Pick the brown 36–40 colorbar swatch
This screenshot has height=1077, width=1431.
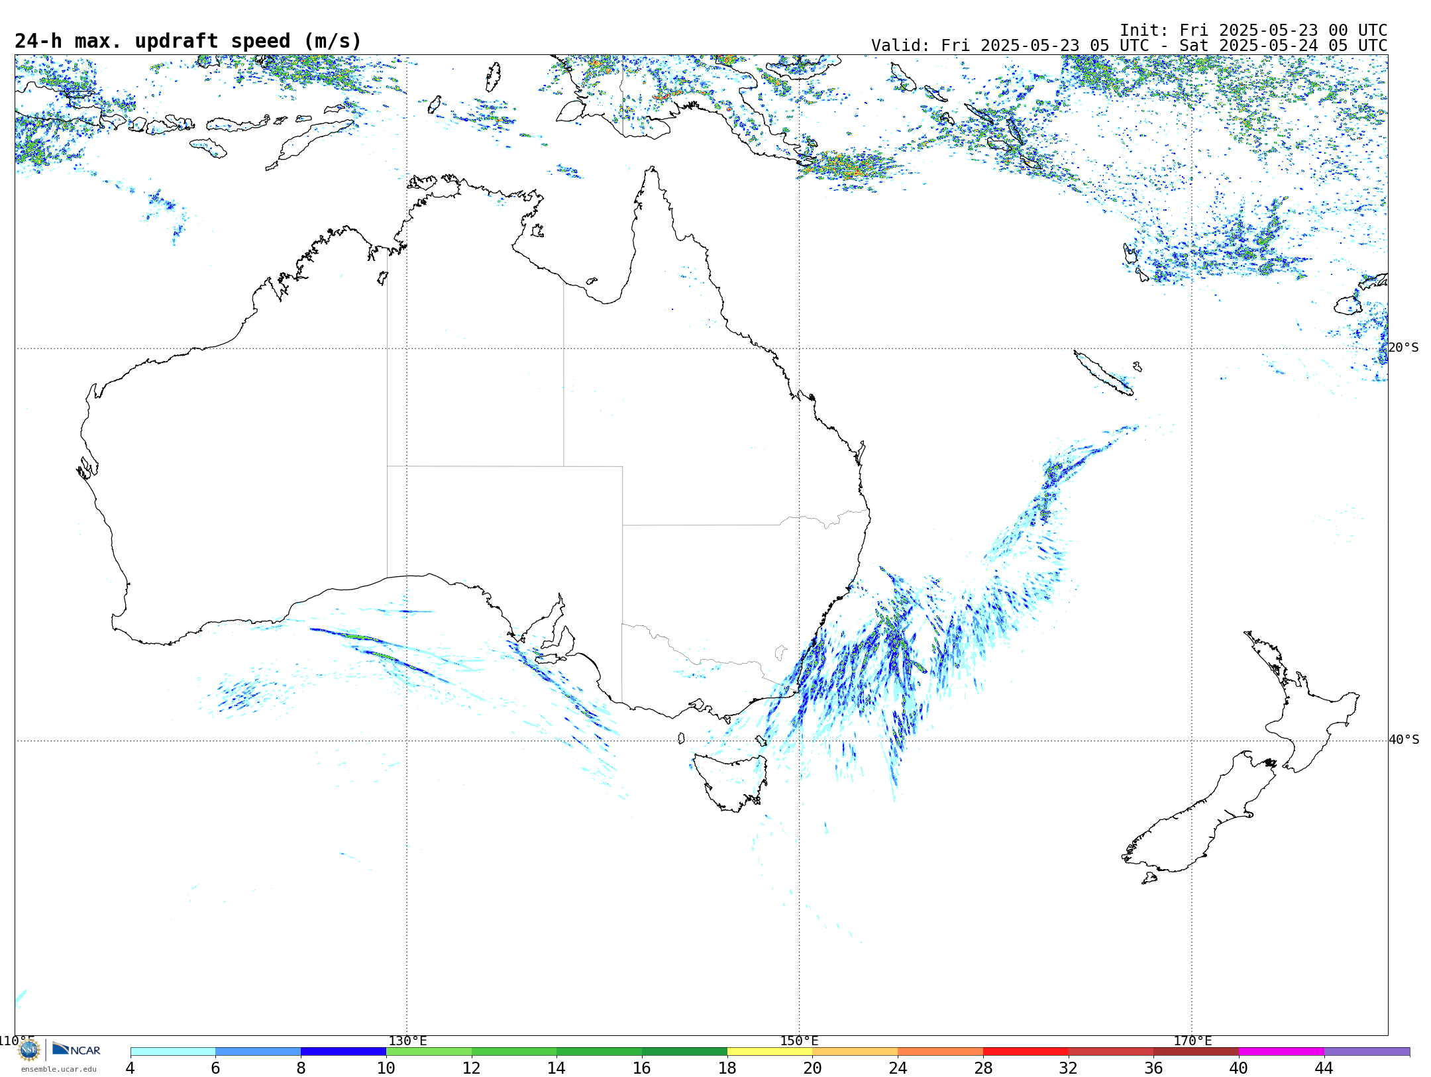point(1196,1052)
